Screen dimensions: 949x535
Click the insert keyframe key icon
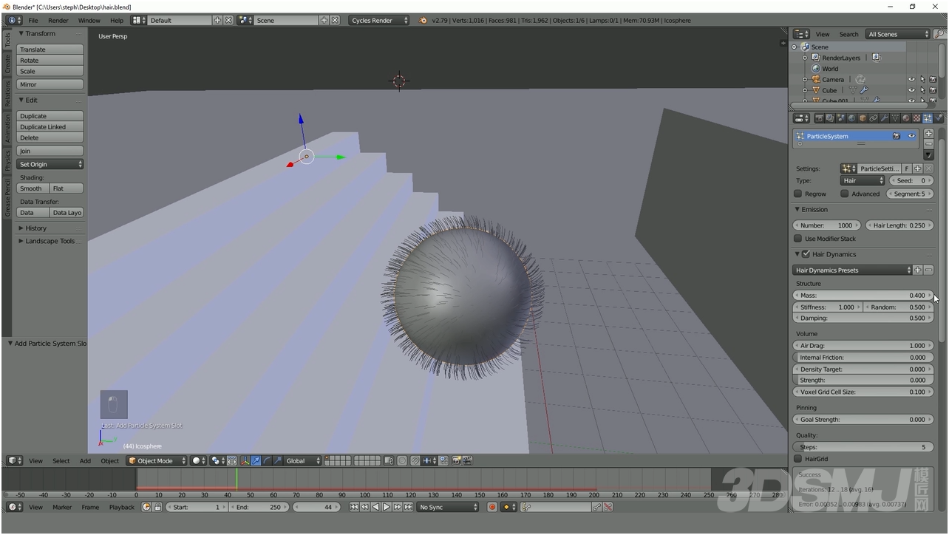pyautogui.click(x=596, y=507)
